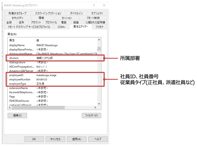Screen dimensions: 197x146
Task: Open the セッション tab
Action: (67, 18)
